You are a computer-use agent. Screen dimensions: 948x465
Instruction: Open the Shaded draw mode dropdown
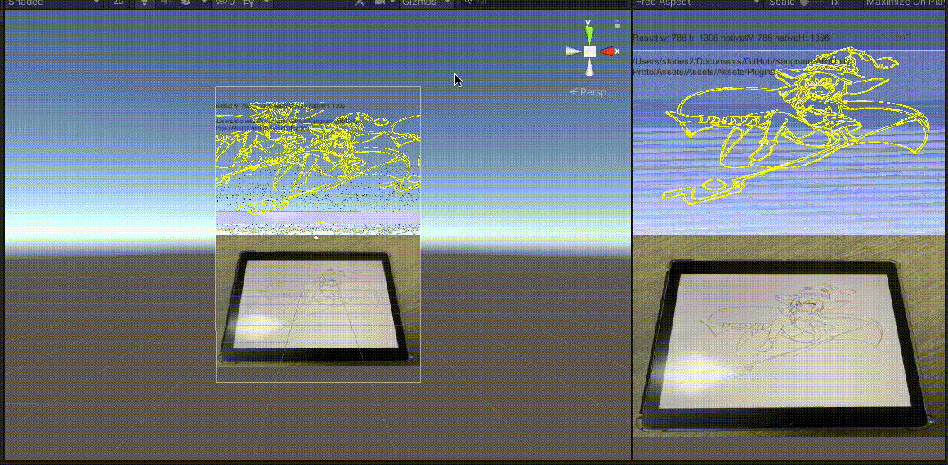point(53,2)
